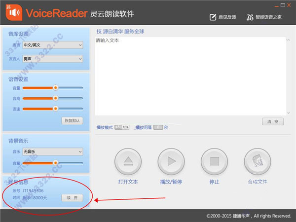296x222 pixels.
Task: Click the 智能语音之家 logo icon
Action: pyautogui.click(x=250, y=17)
